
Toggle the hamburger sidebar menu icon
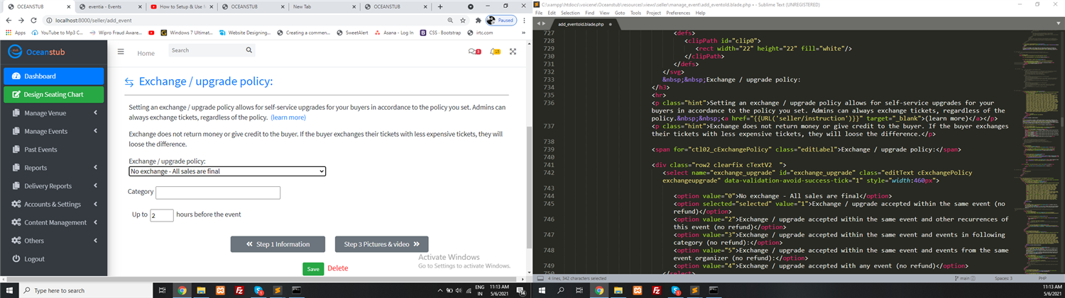[121, 52]
